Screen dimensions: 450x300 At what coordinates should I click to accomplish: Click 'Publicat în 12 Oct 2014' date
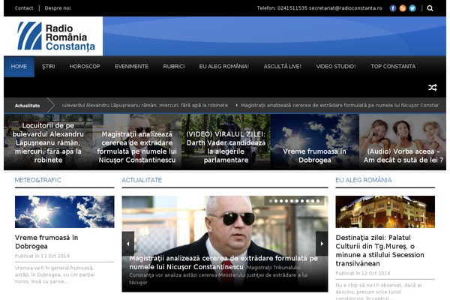click(x=363, y=273)
